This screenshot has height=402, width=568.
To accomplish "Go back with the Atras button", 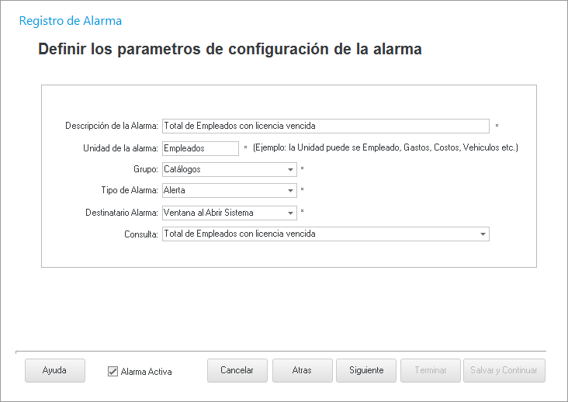I will [302, 371].
